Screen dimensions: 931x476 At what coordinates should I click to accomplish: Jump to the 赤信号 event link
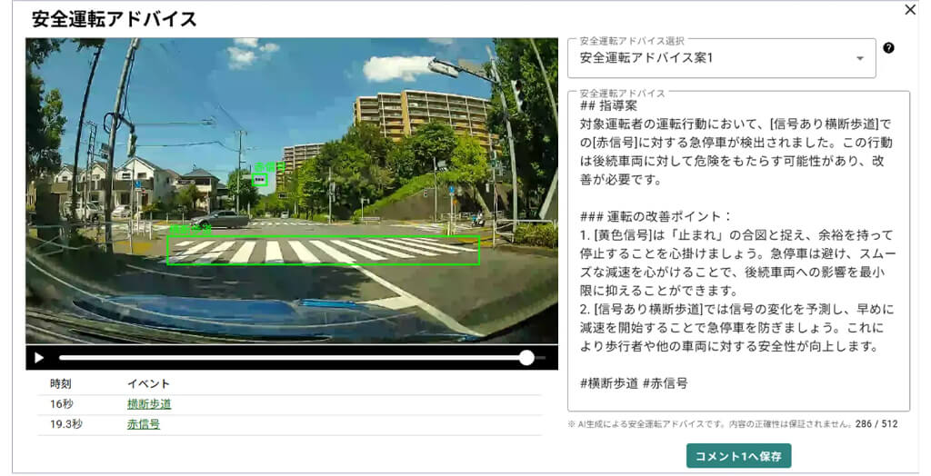tap(144, 424)
